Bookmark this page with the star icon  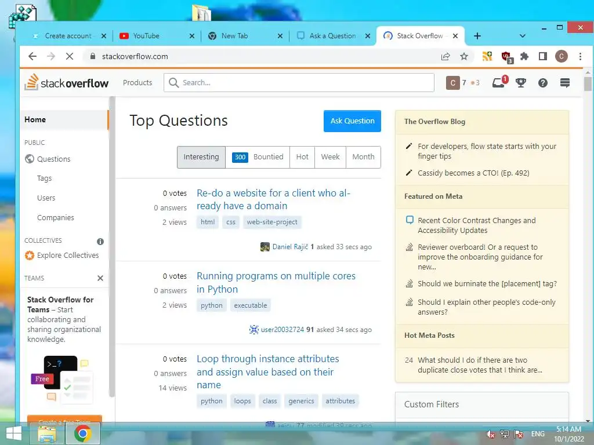point(464,56)
